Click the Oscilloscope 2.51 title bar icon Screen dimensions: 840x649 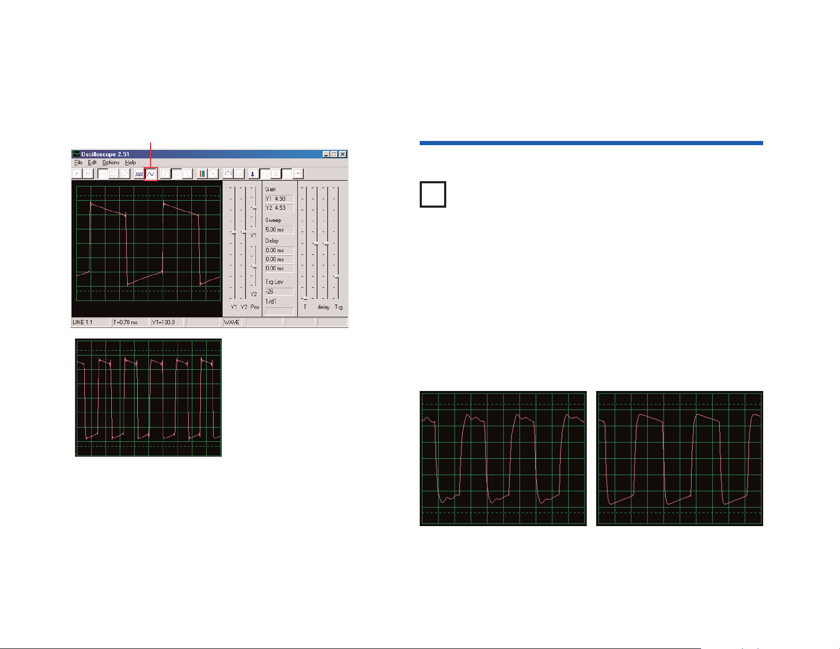(x=76, y=154)
